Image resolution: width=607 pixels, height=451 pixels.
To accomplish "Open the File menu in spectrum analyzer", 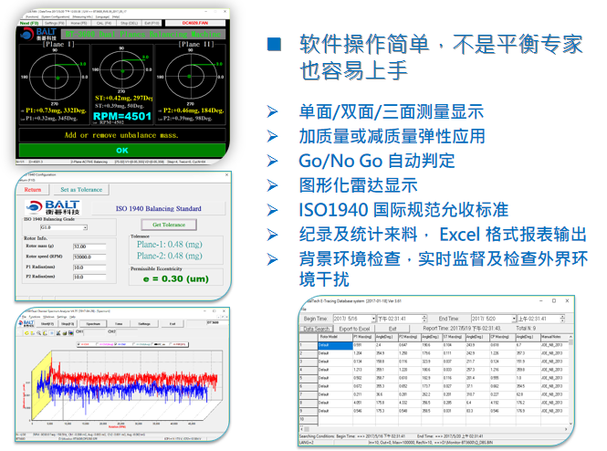I will pyautogui.click(x=24, y=317).
